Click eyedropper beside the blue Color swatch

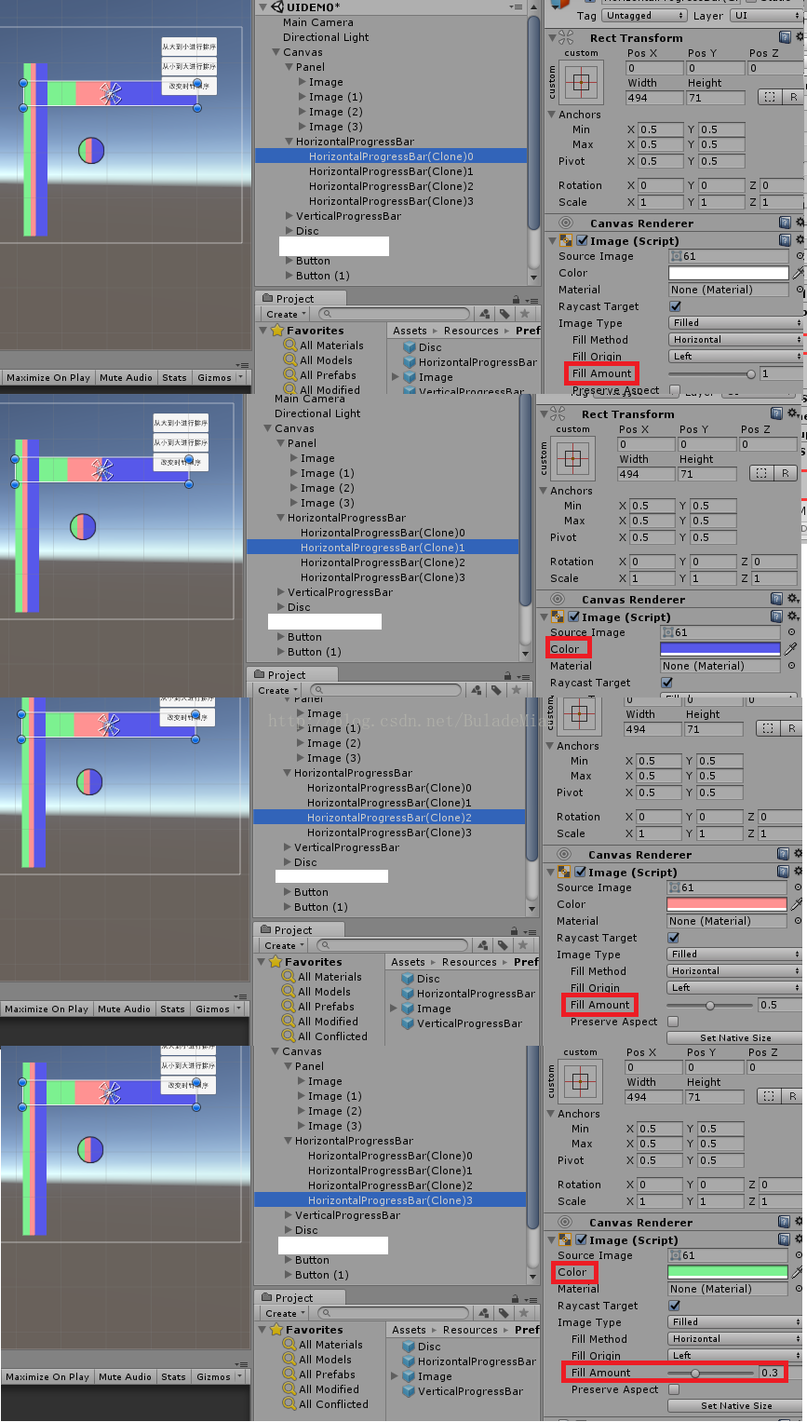(x=790, y=649)
